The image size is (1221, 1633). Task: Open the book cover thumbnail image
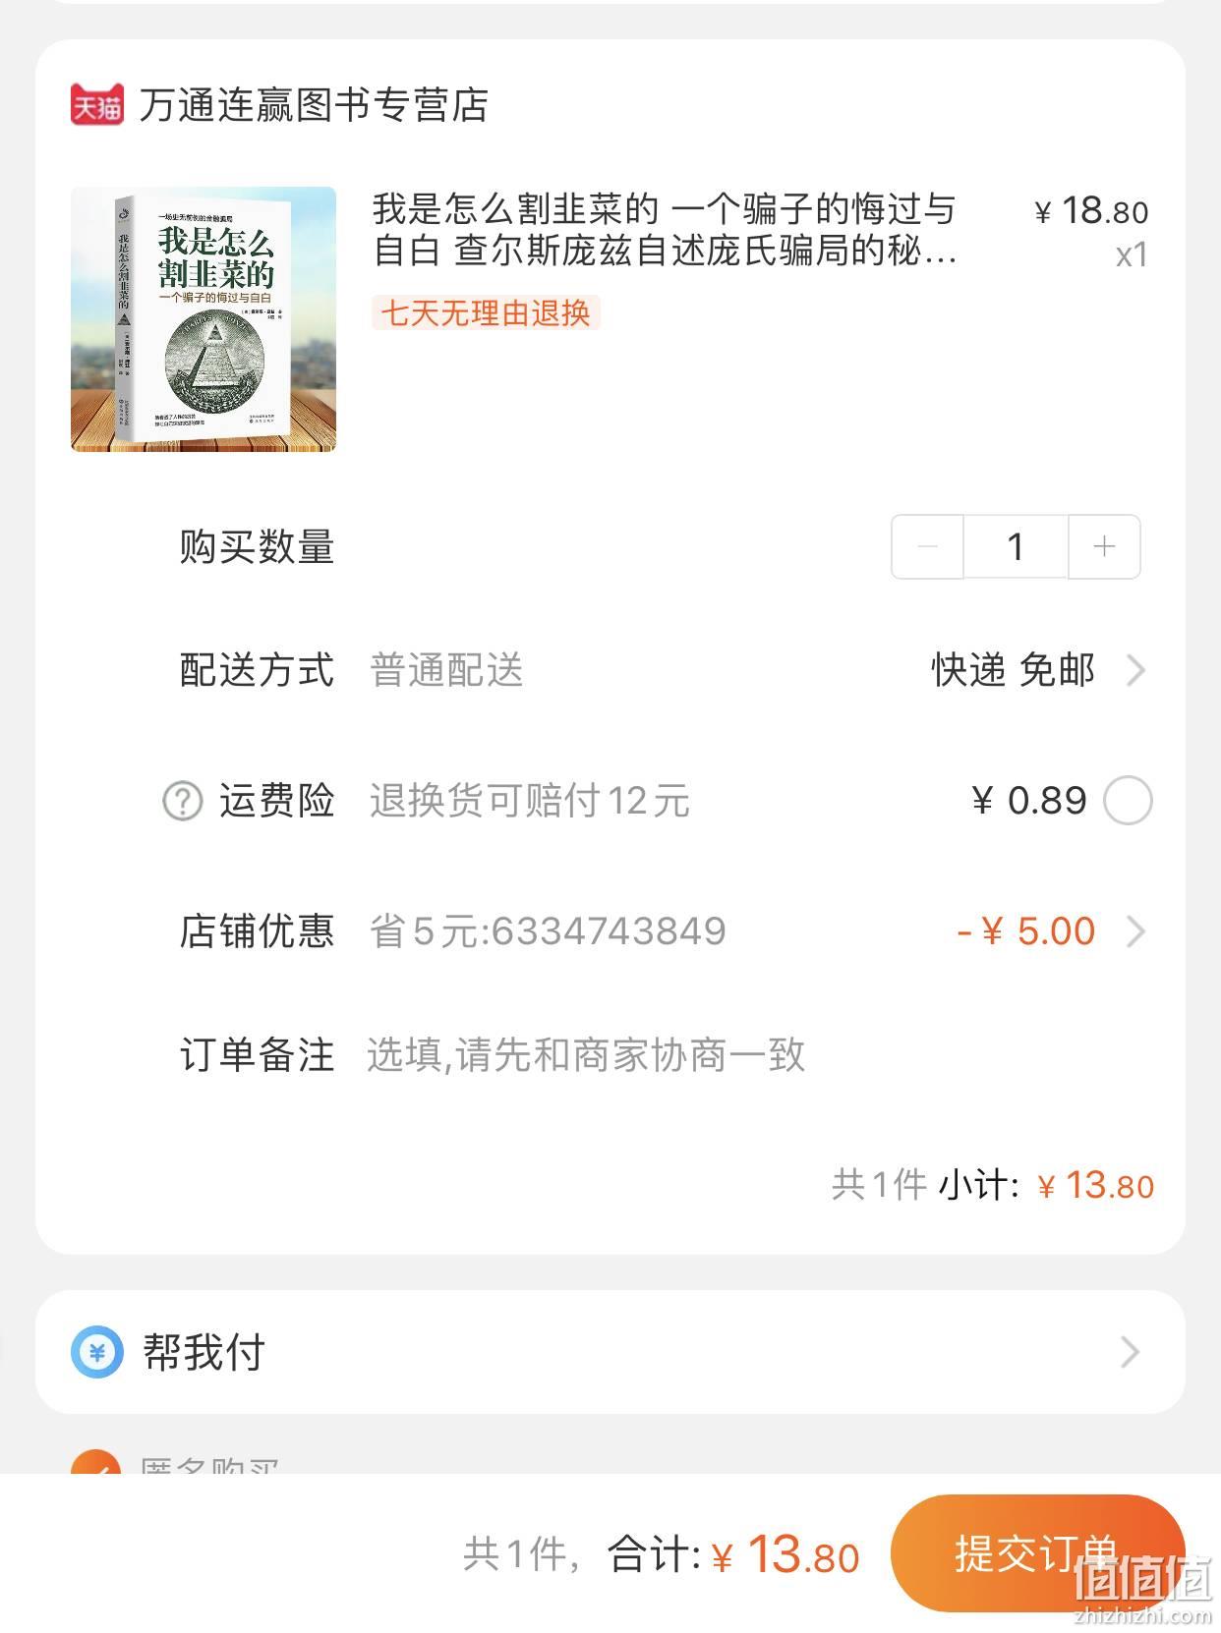(203, 319)
